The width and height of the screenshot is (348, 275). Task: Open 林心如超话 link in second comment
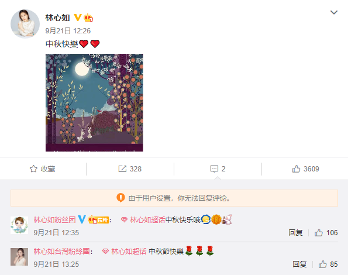click(125, 252)
